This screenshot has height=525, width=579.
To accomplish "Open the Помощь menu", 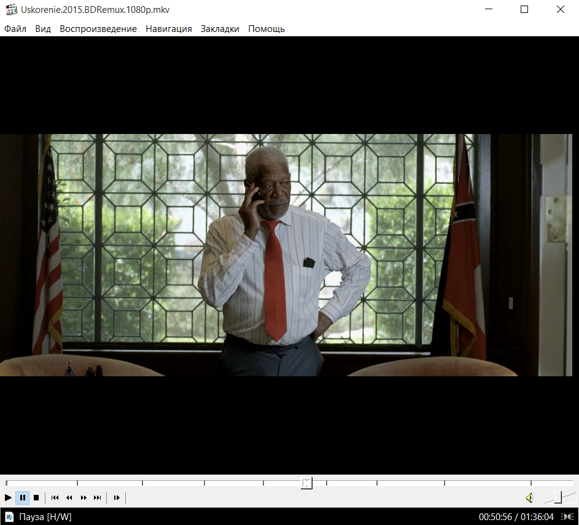I will [266, 29].
